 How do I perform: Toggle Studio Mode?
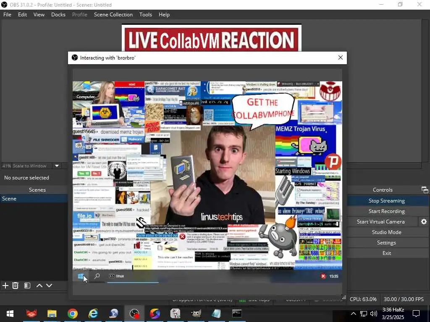tap(387, 232)
